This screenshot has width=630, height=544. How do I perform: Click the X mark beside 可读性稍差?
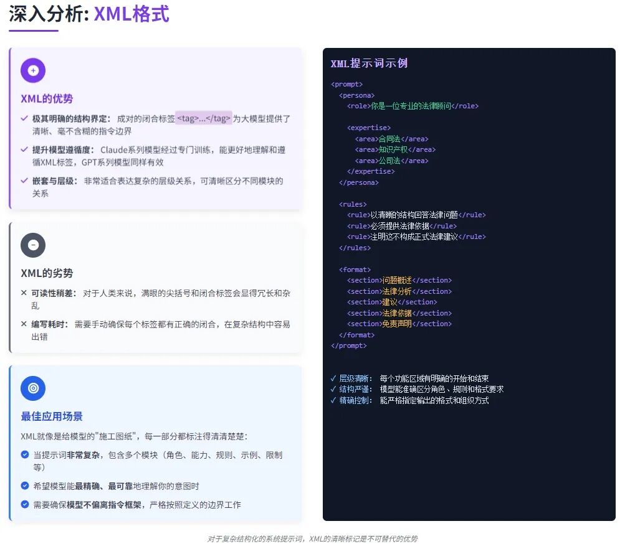click(24, 293)
